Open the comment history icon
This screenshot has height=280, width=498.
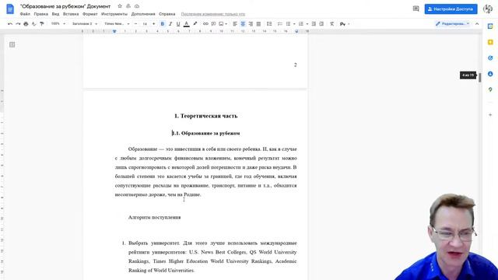[416, 9]
